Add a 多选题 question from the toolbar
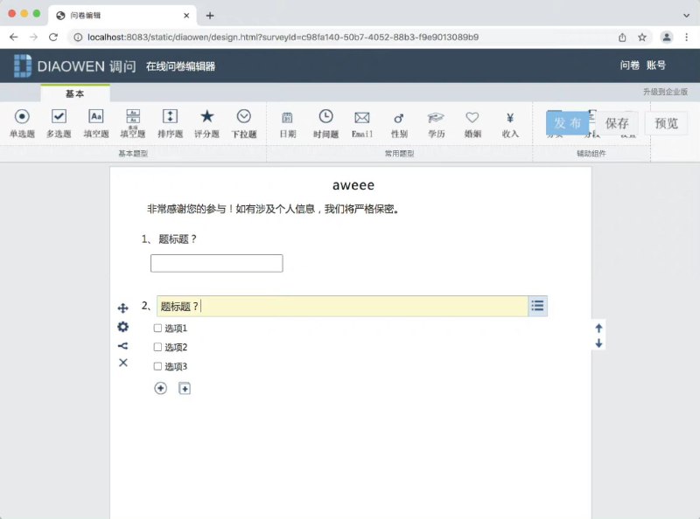Image resolution: width=700 pixels, height=519 pixels. (57, 122)
